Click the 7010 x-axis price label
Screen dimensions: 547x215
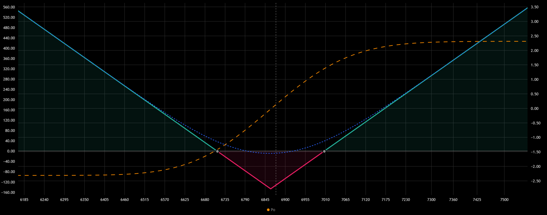pyautogui.click(x=325, y=200)
